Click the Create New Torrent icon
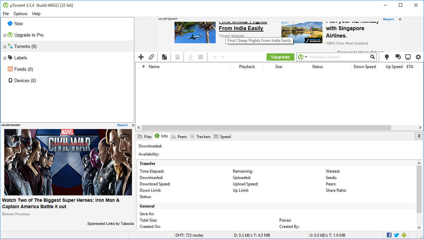Image resolution: width=424 pixels, height=239 pixels. coord(164,57)
